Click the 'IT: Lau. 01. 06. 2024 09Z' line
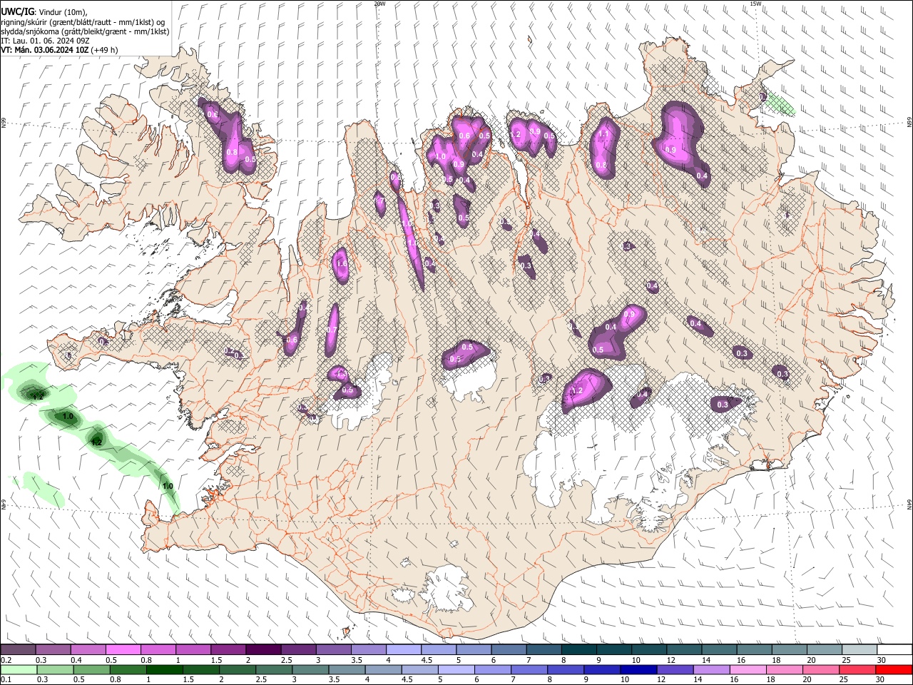The image size is (913, 685). point(45,41)
